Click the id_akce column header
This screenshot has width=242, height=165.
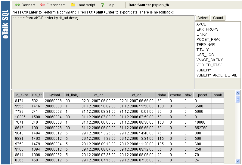click(22, 95)
